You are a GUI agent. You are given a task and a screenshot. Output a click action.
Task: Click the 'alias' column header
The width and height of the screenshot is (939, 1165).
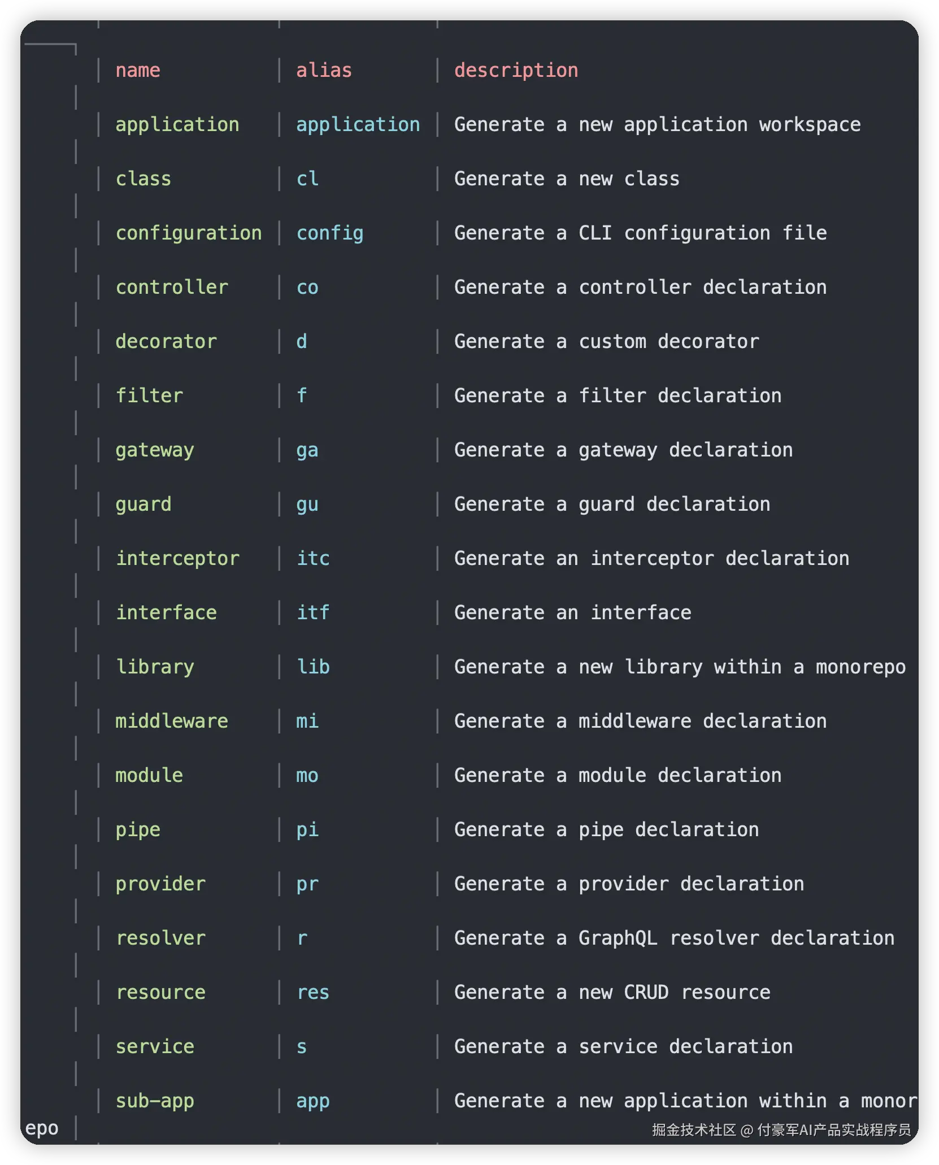point(324,70)
